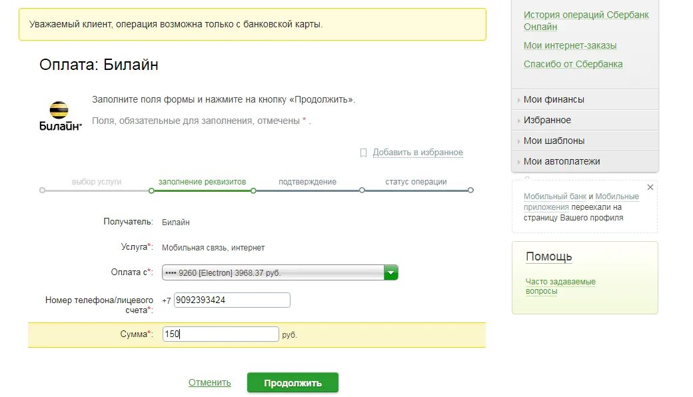Click the руб. currency label
The width and height of the screenshot is (693, 397).
click(289, 335)
